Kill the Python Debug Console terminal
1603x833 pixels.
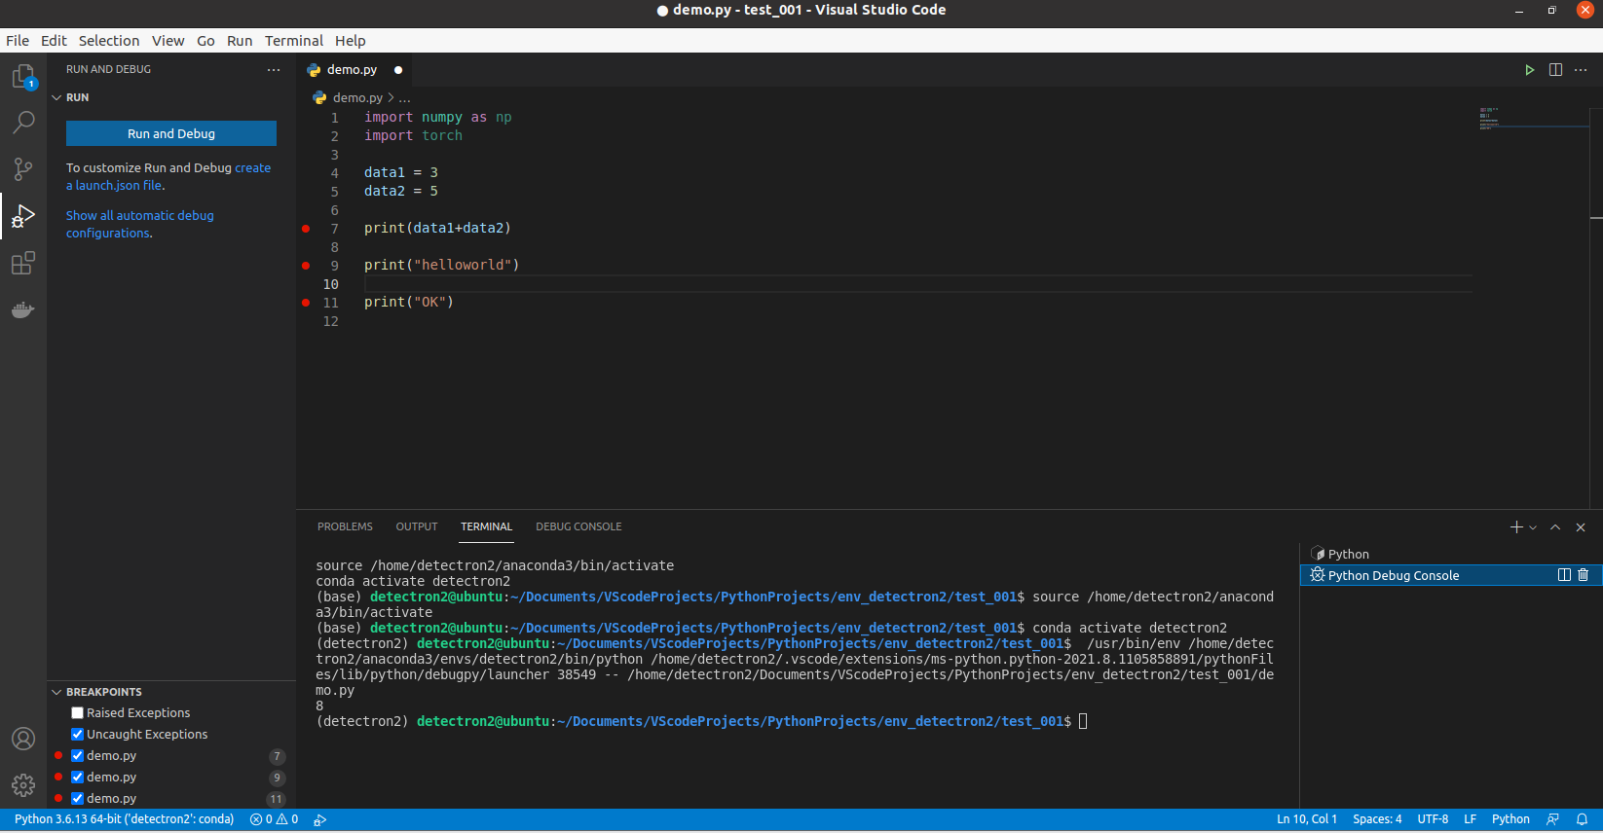(x=1584, y=575)
